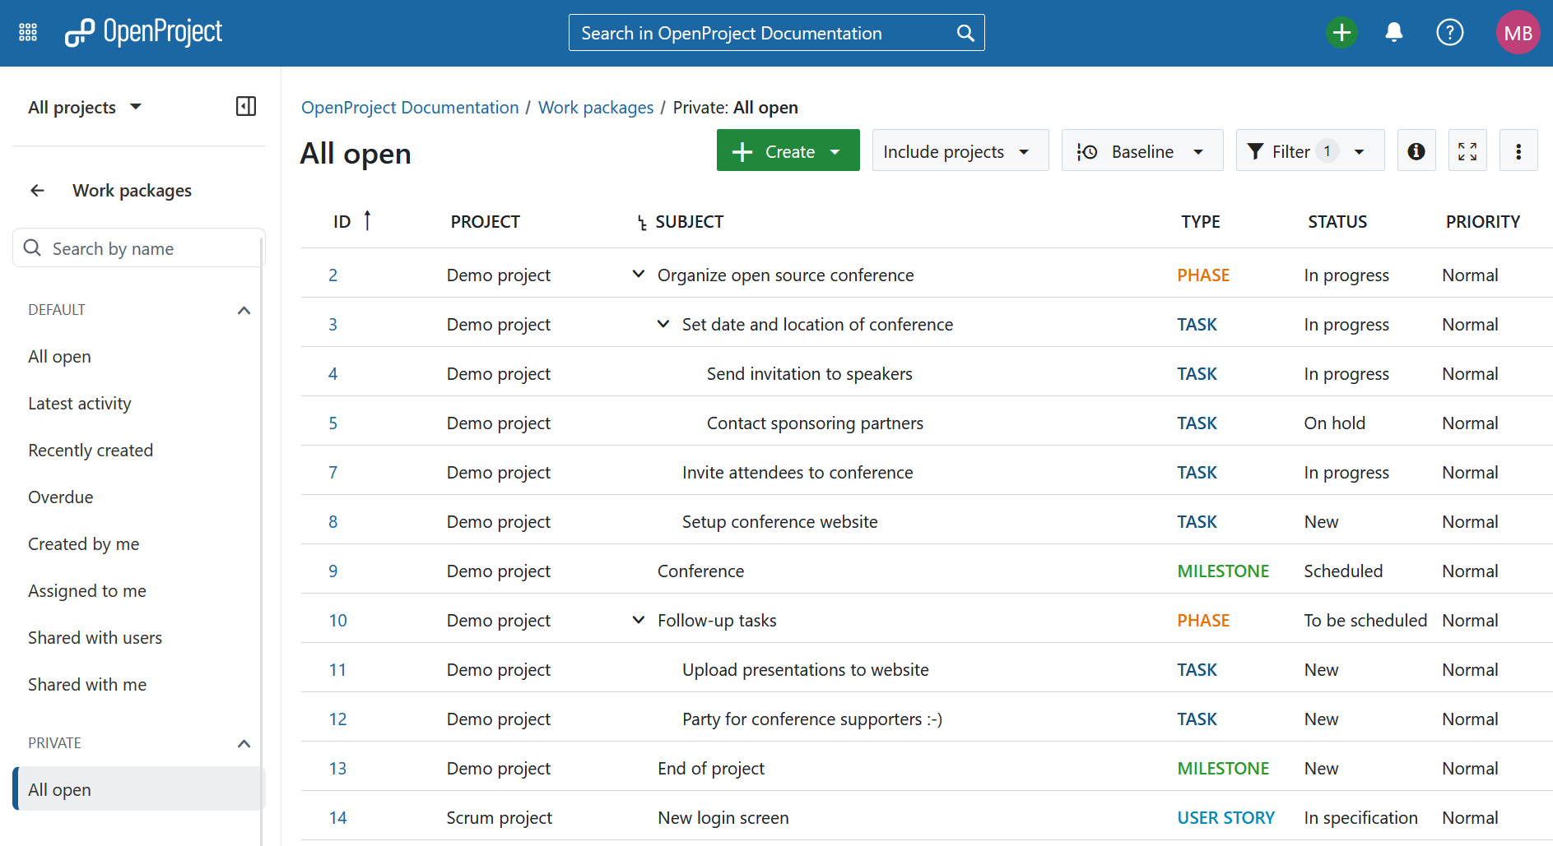
Task: Select All open under PRIVATE
Action: pyautogui.click(x=139, y=789)
